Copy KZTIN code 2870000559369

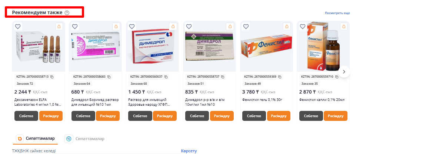[x=280, y=77]
